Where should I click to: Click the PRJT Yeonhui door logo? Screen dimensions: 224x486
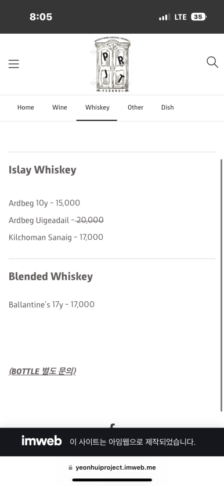112,65
